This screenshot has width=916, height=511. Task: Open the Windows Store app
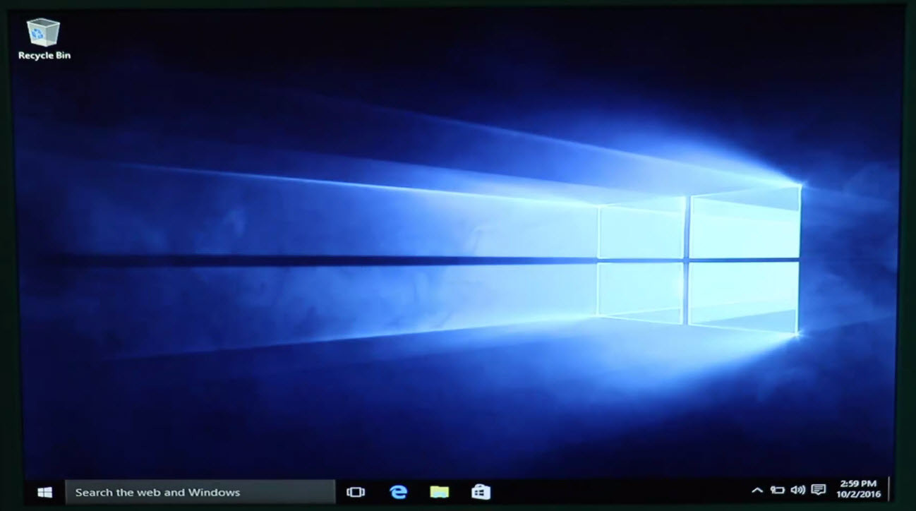pyautogui.click(x=481, y=492)
